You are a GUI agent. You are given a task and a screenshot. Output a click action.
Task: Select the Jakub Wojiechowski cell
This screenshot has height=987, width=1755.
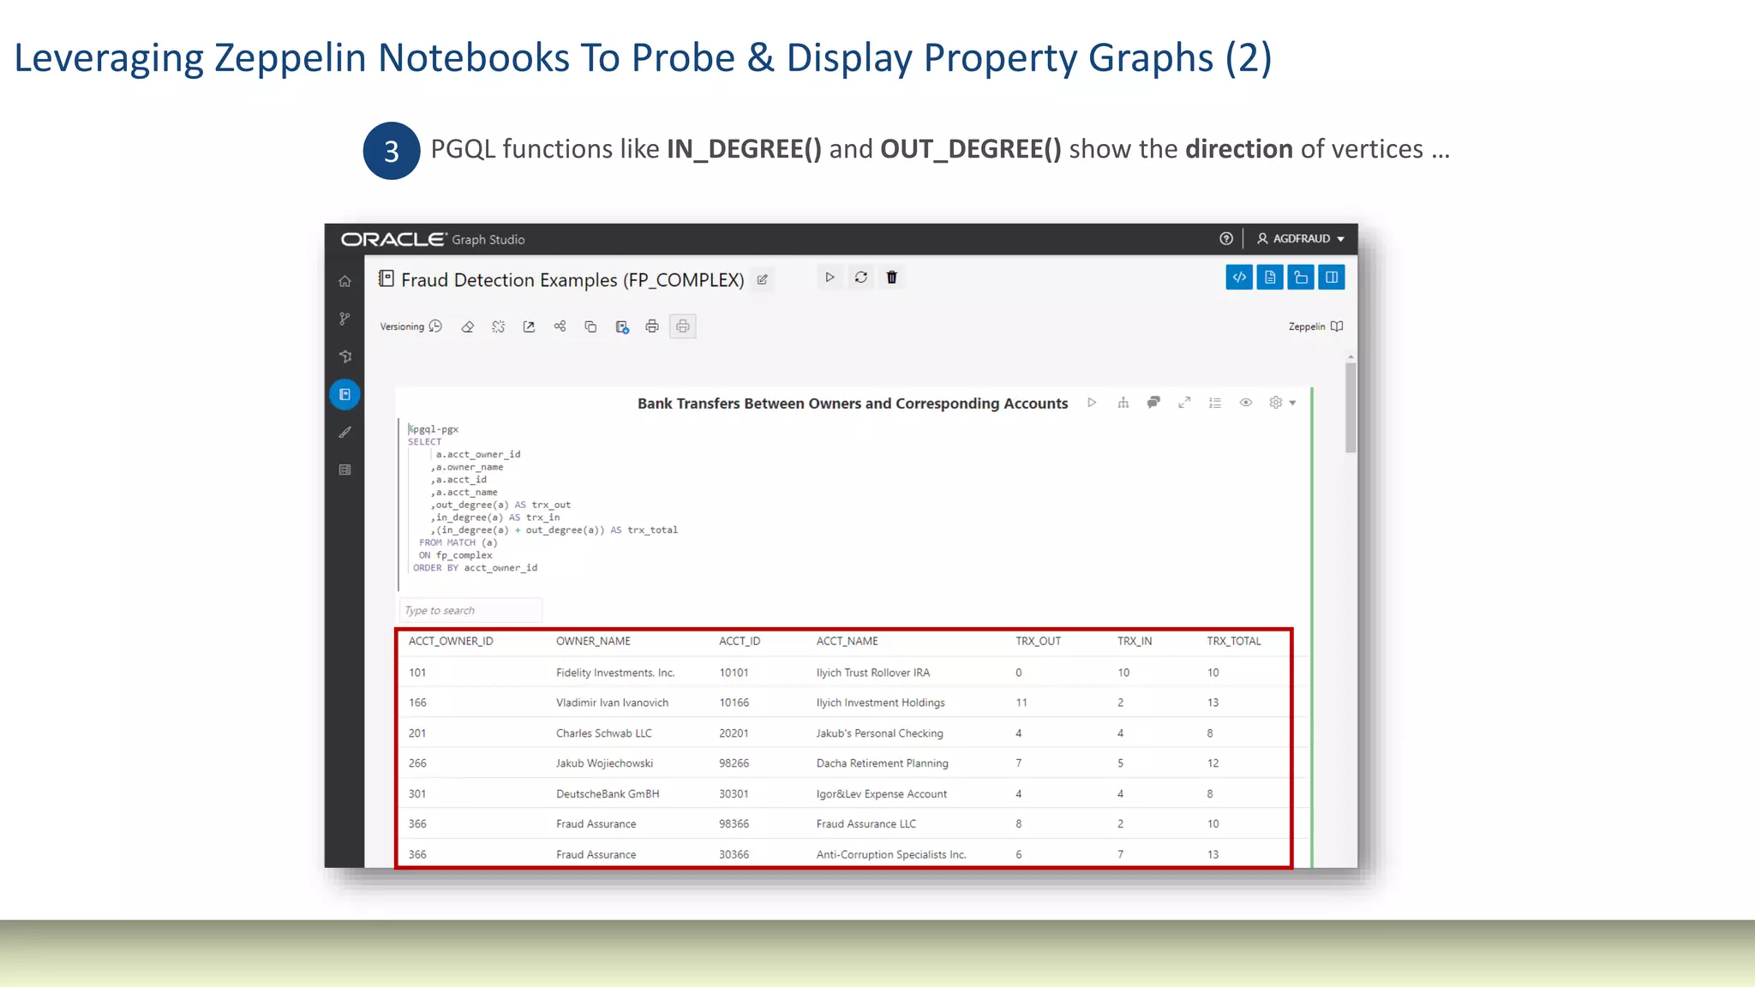604,763
